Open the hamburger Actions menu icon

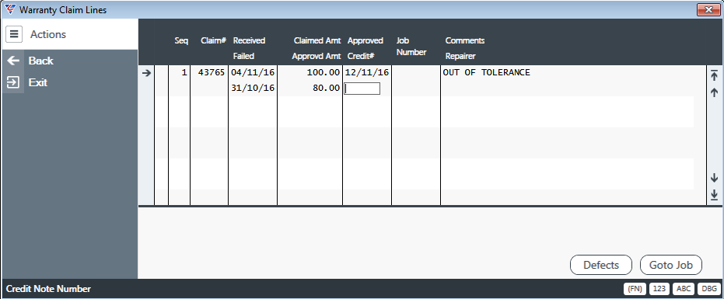[14, 34]
